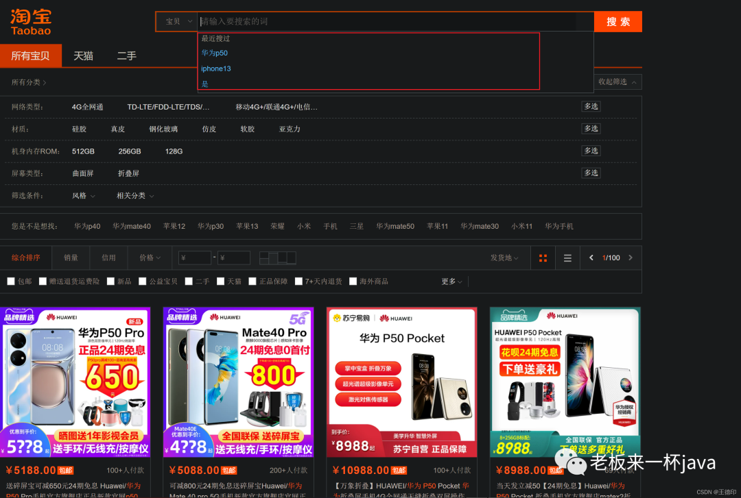Filter by 曲面屏 screen type
Image resolution: width=741 pixels, height=498 pixels.
[x=83, y=174]
